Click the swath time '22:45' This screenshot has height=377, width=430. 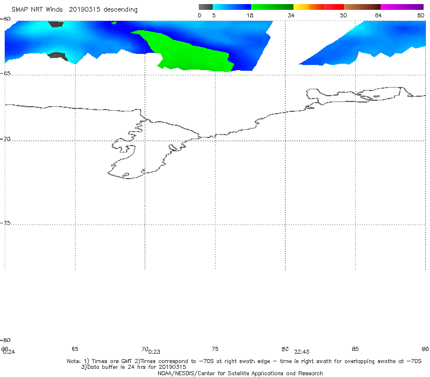point(302,352)
